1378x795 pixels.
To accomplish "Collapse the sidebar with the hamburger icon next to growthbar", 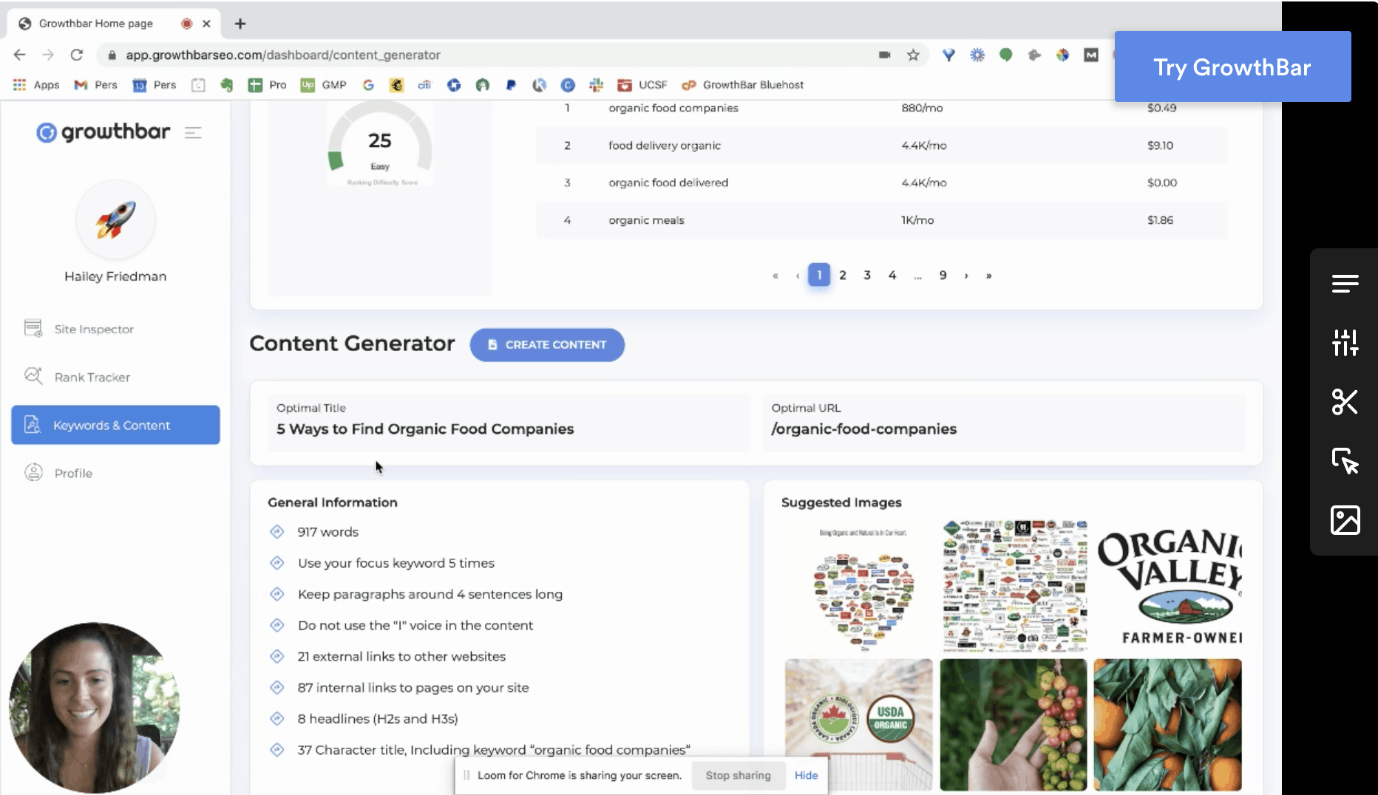I will (x=193, y=132).
